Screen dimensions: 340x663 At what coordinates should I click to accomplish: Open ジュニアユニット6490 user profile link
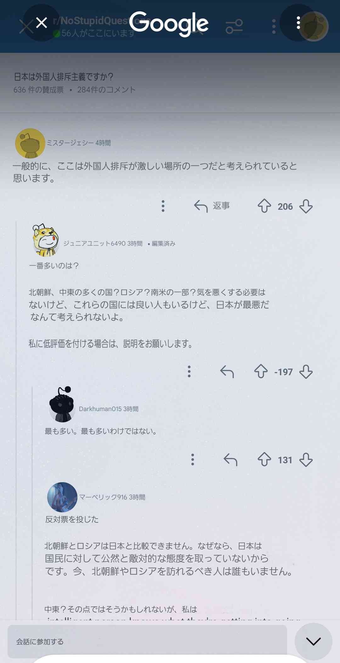pyautogui.click(x=94, y=243)
